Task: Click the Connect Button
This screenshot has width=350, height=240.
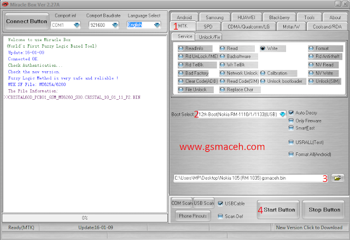Action: [x=27, y=21]
